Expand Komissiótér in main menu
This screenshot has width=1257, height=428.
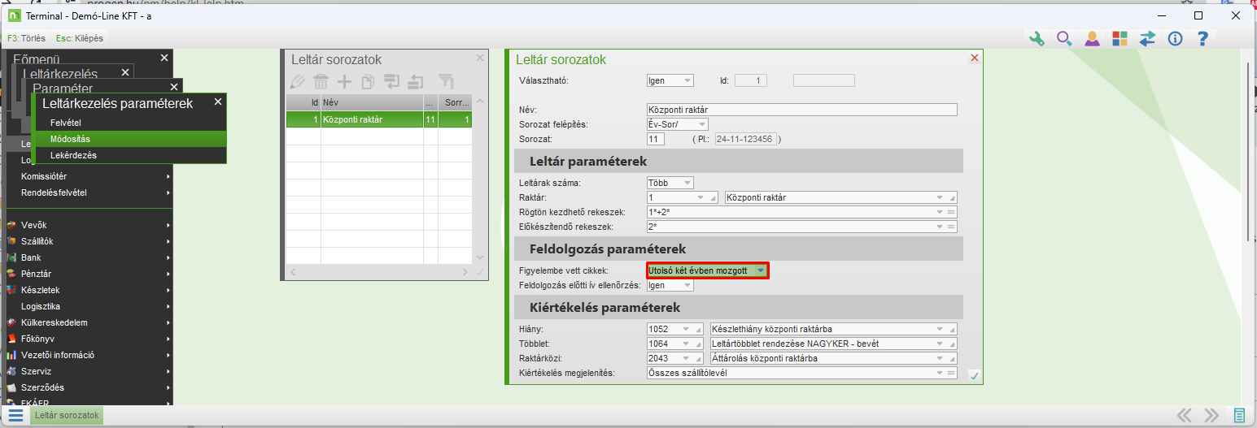tap(89, 176)
